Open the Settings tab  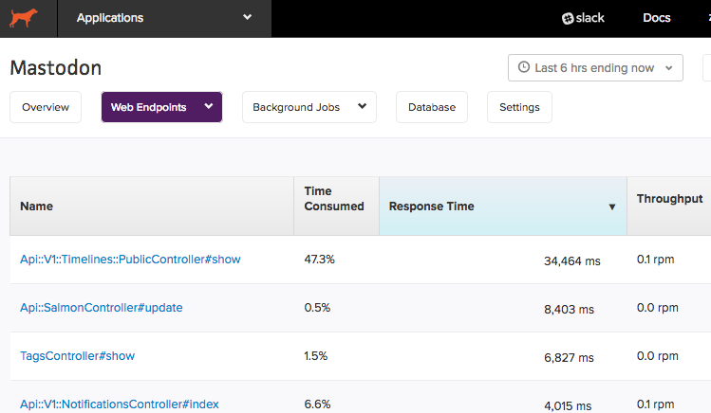point(519,107)
